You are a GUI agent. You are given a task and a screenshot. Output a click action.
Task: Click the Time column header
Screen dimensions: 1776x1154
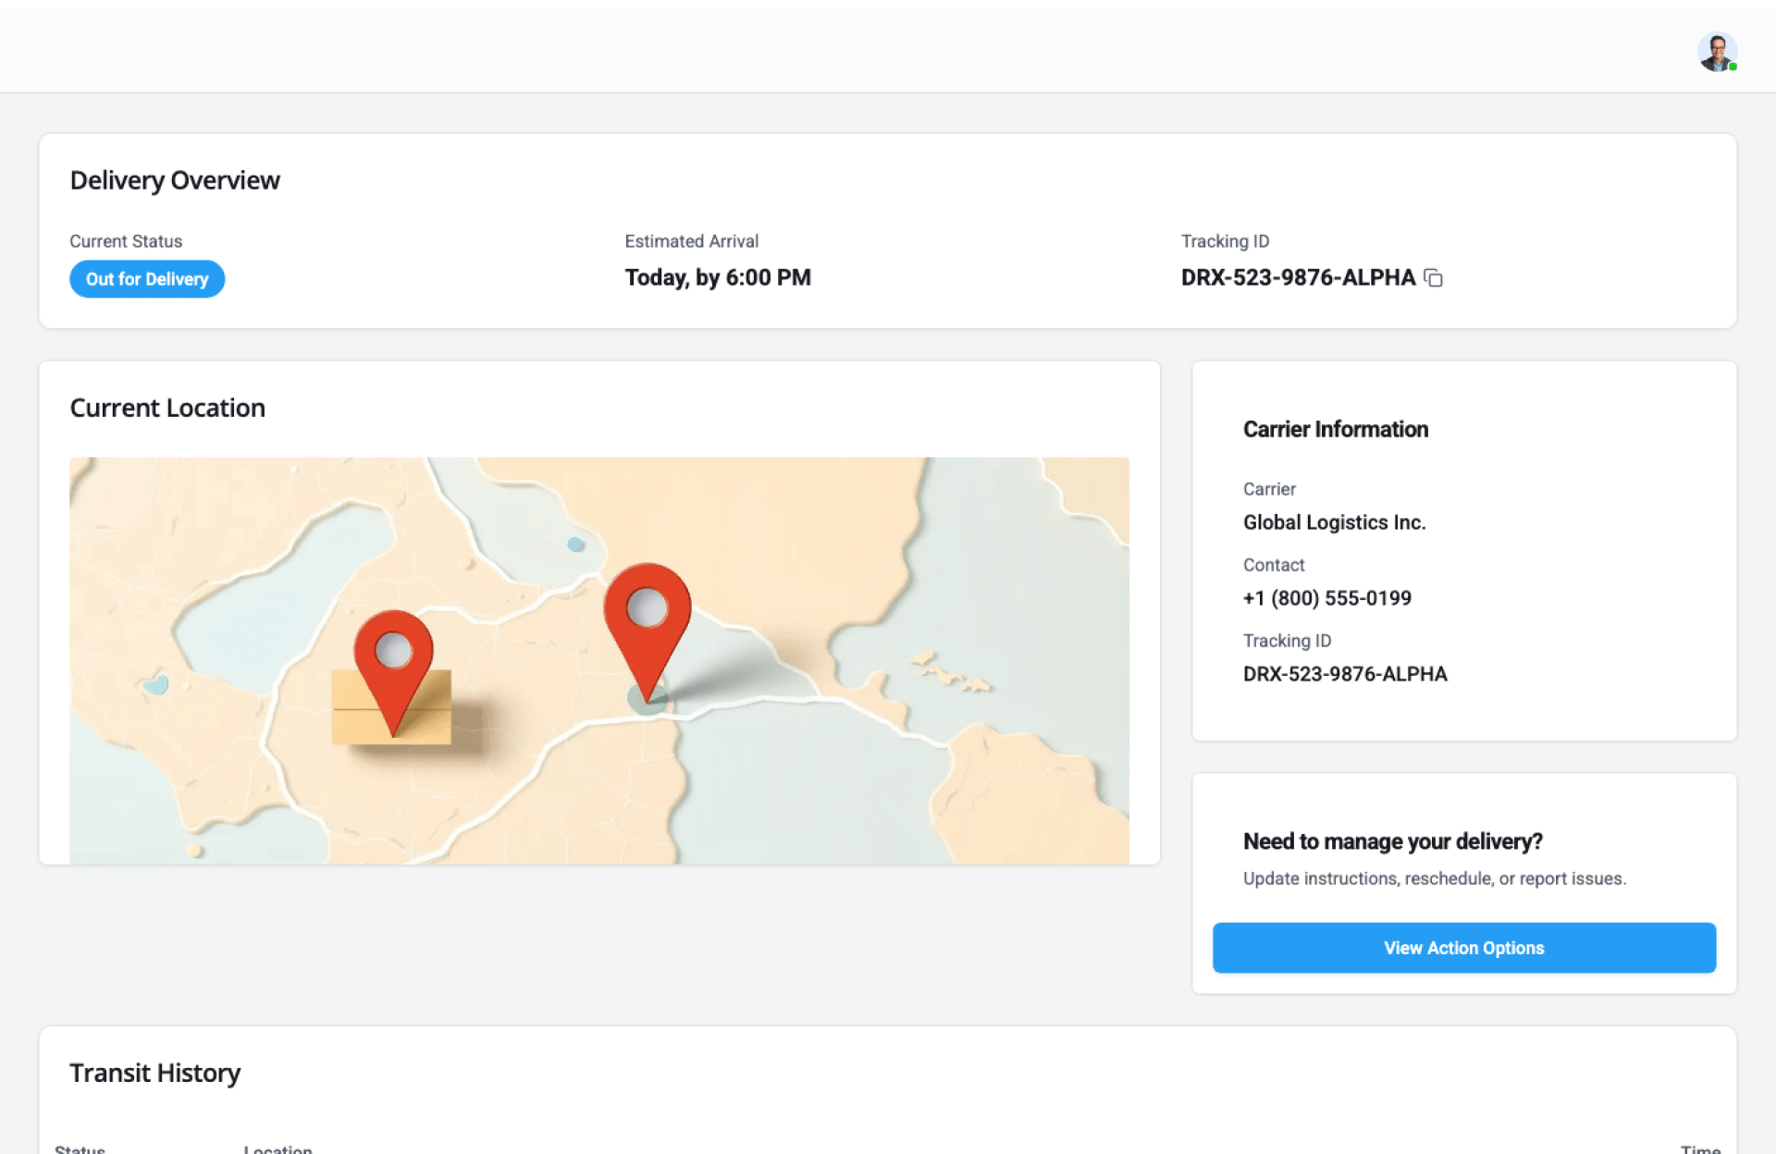(1699, 1149)
